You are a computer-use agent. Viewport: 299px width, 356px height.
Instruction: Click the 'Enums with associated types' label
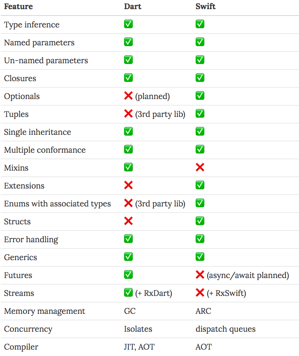click(x=57, y=204)
